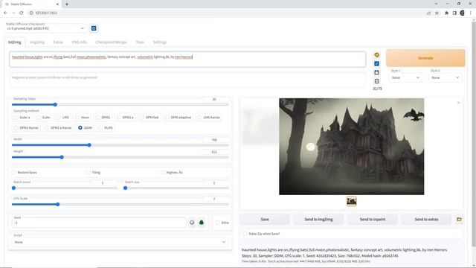Viewport: 476px width, 268px height.
Task: Click the Height slider handle
Action: (62, 157)
